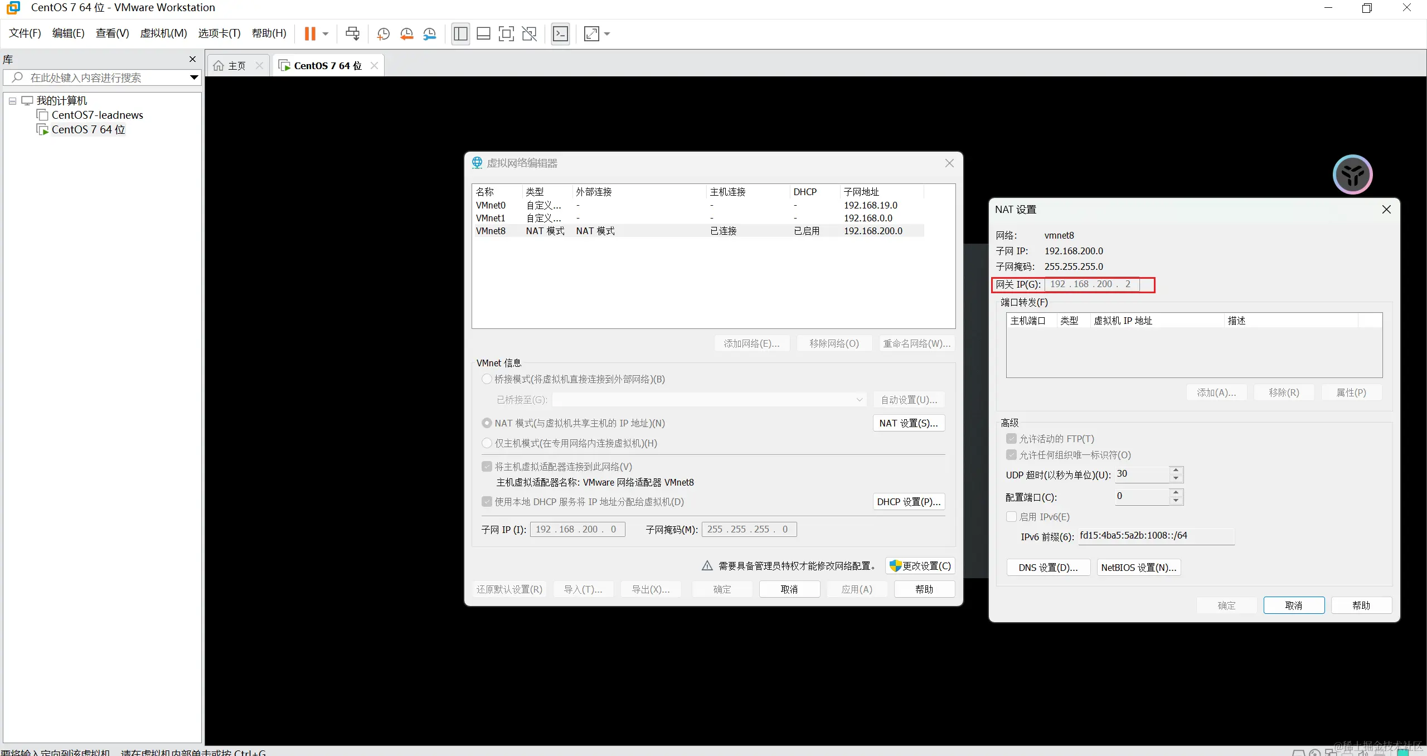
Task: Select CentOS7-leadnews in the library tree
Action: (97, 115)
